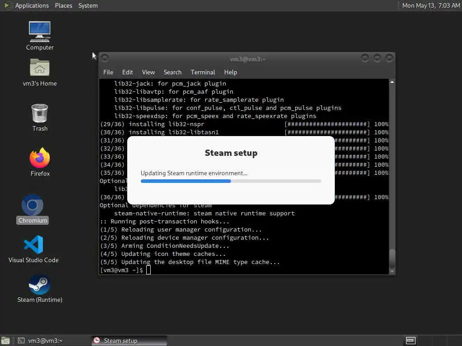Open the terminal File menu

click(x=108, y=72)
